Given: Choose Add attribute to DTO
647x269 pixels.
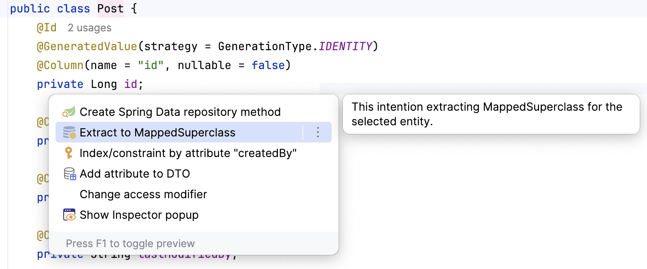Looking at the screenshot, I should [135, 174].
